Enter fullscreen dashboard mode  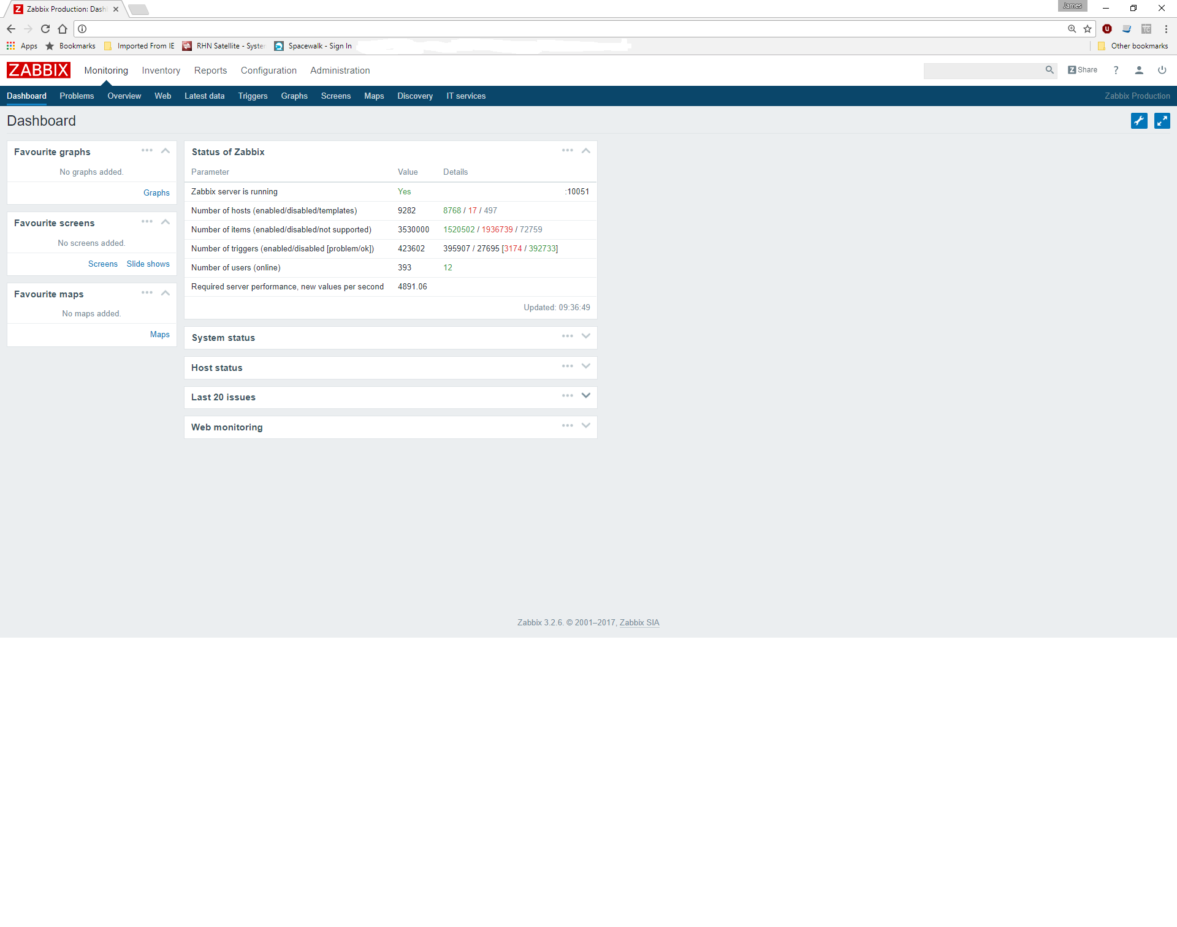pos(1162,121)
